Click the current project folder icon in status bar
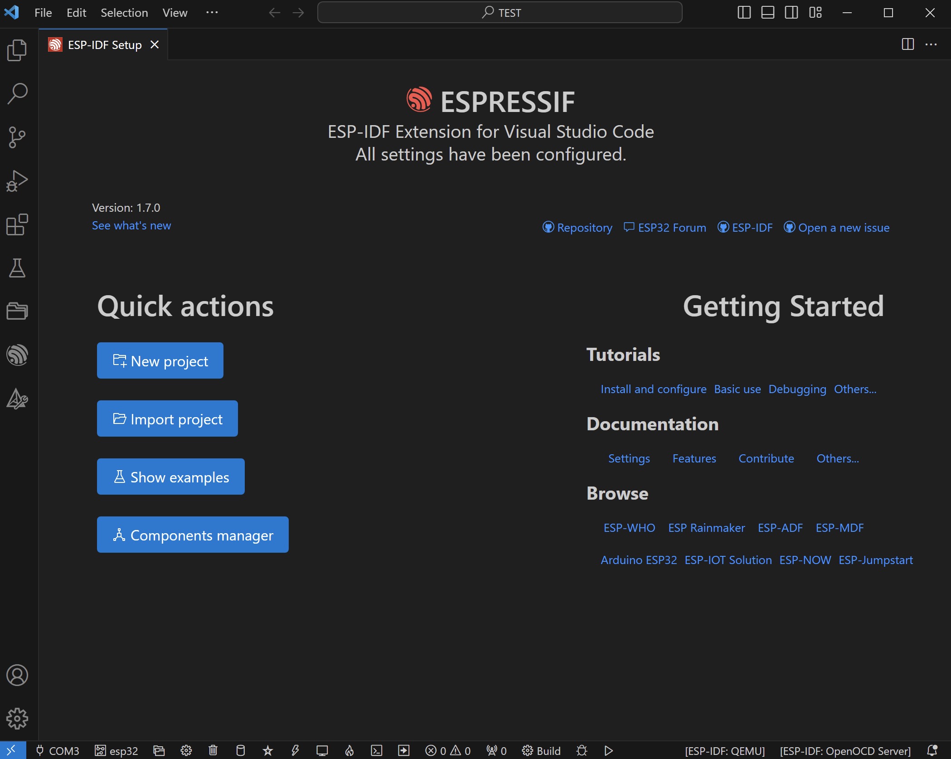This screenshot has width=951, height=759. point(159,751)
